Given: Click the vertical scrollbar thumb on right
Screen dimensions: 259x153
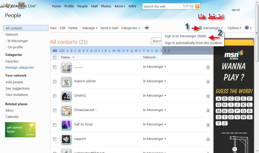Looking at the screenshot, I should (x=257, y=33).
